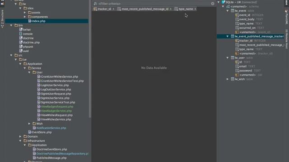Screen dimensions: 289x162
Task: Select the lw_user email column
Action: (243, 66)
